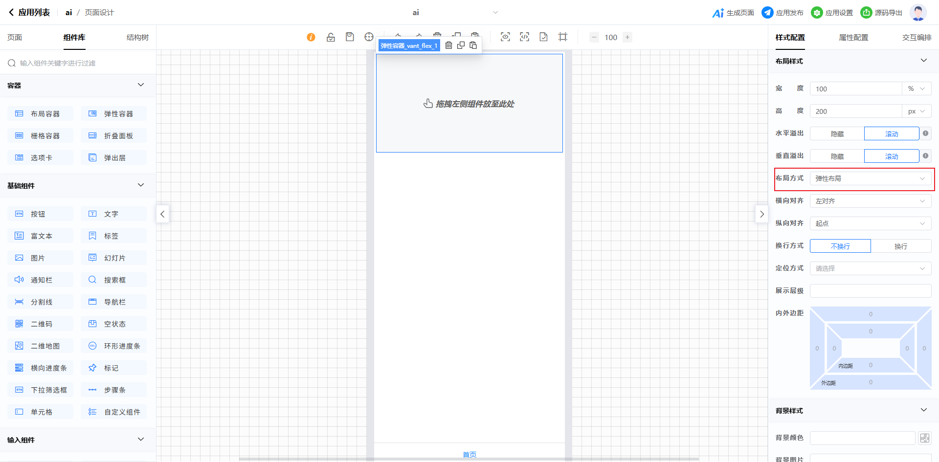This screenshot has width=939, height=462.
Task: Collapse the 基础组件 section
Action: click(x=141, y=185)
